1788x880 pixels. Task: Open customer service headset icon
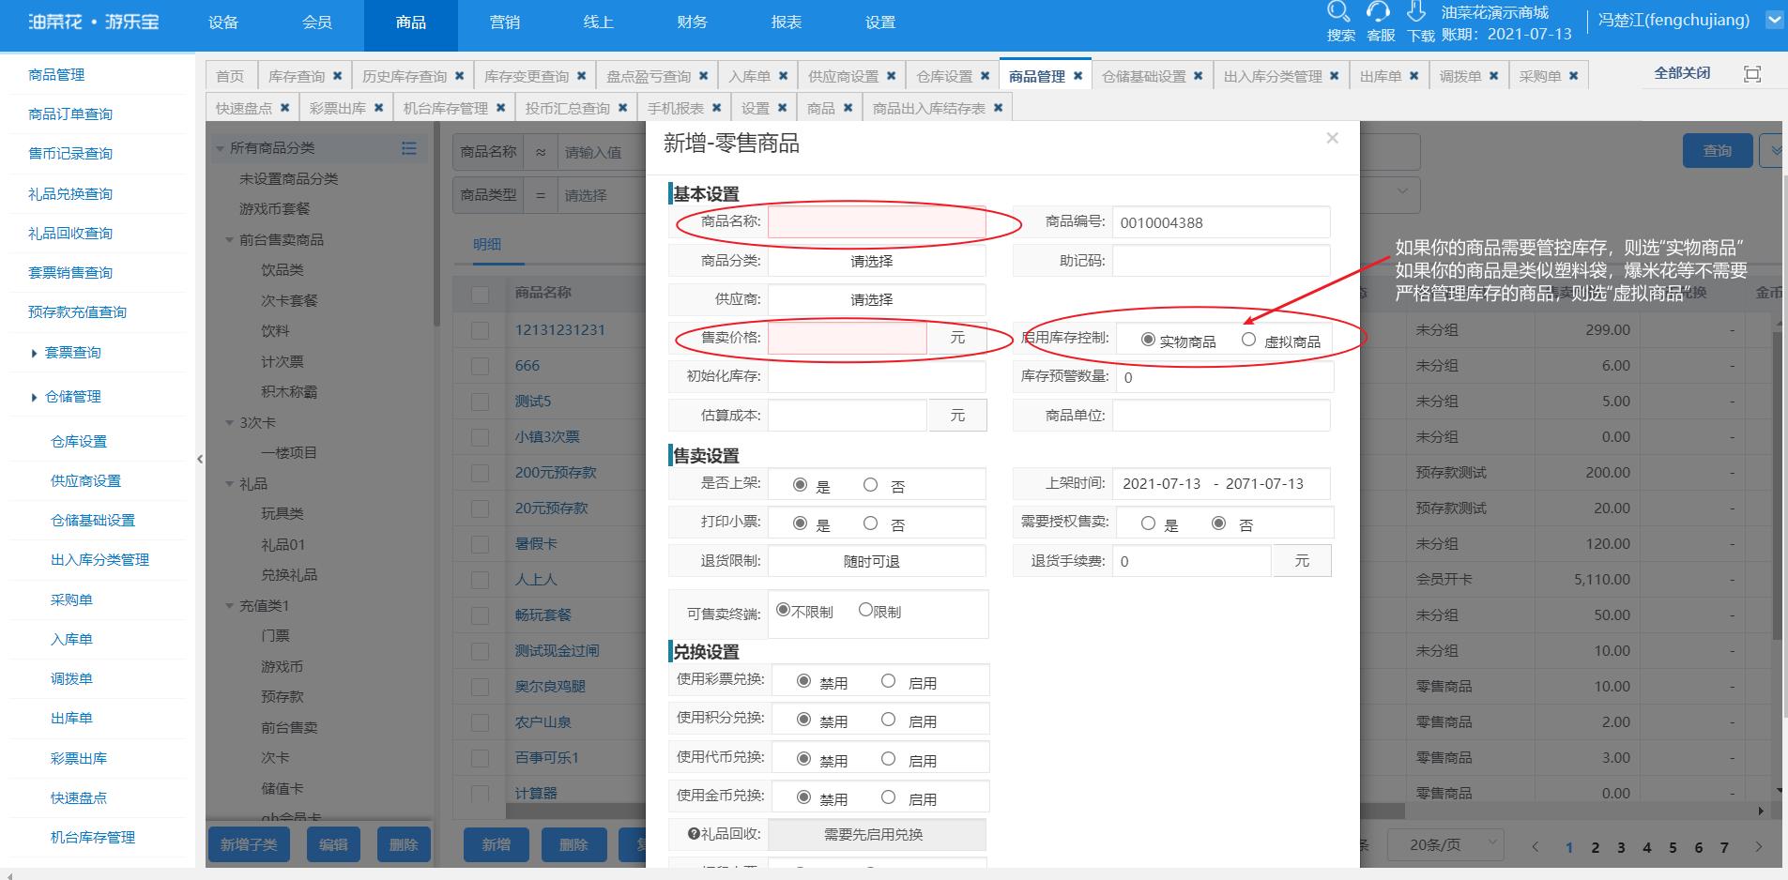click(1378, 12)
